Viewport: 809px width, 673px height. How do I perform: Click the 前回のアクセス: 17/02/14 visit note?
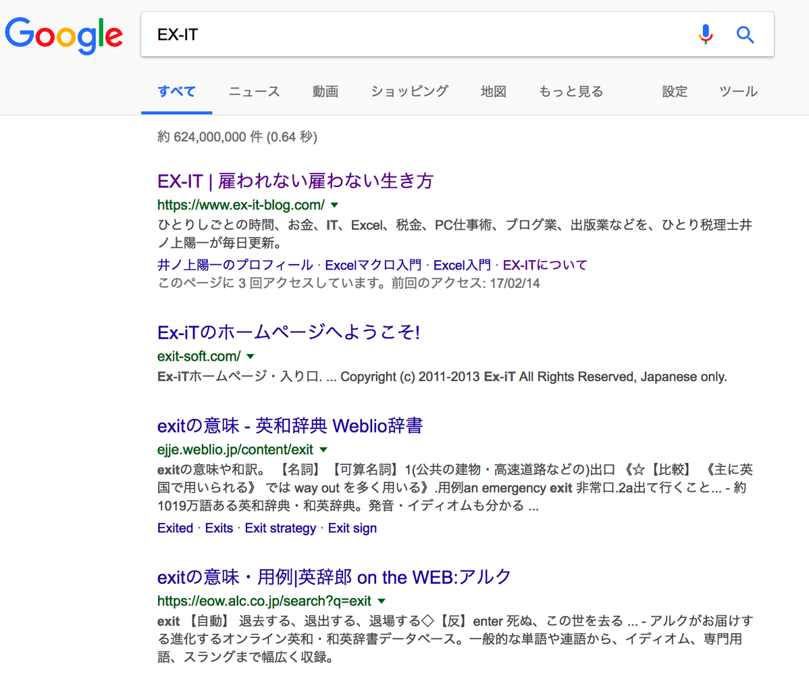pos(465,283)
